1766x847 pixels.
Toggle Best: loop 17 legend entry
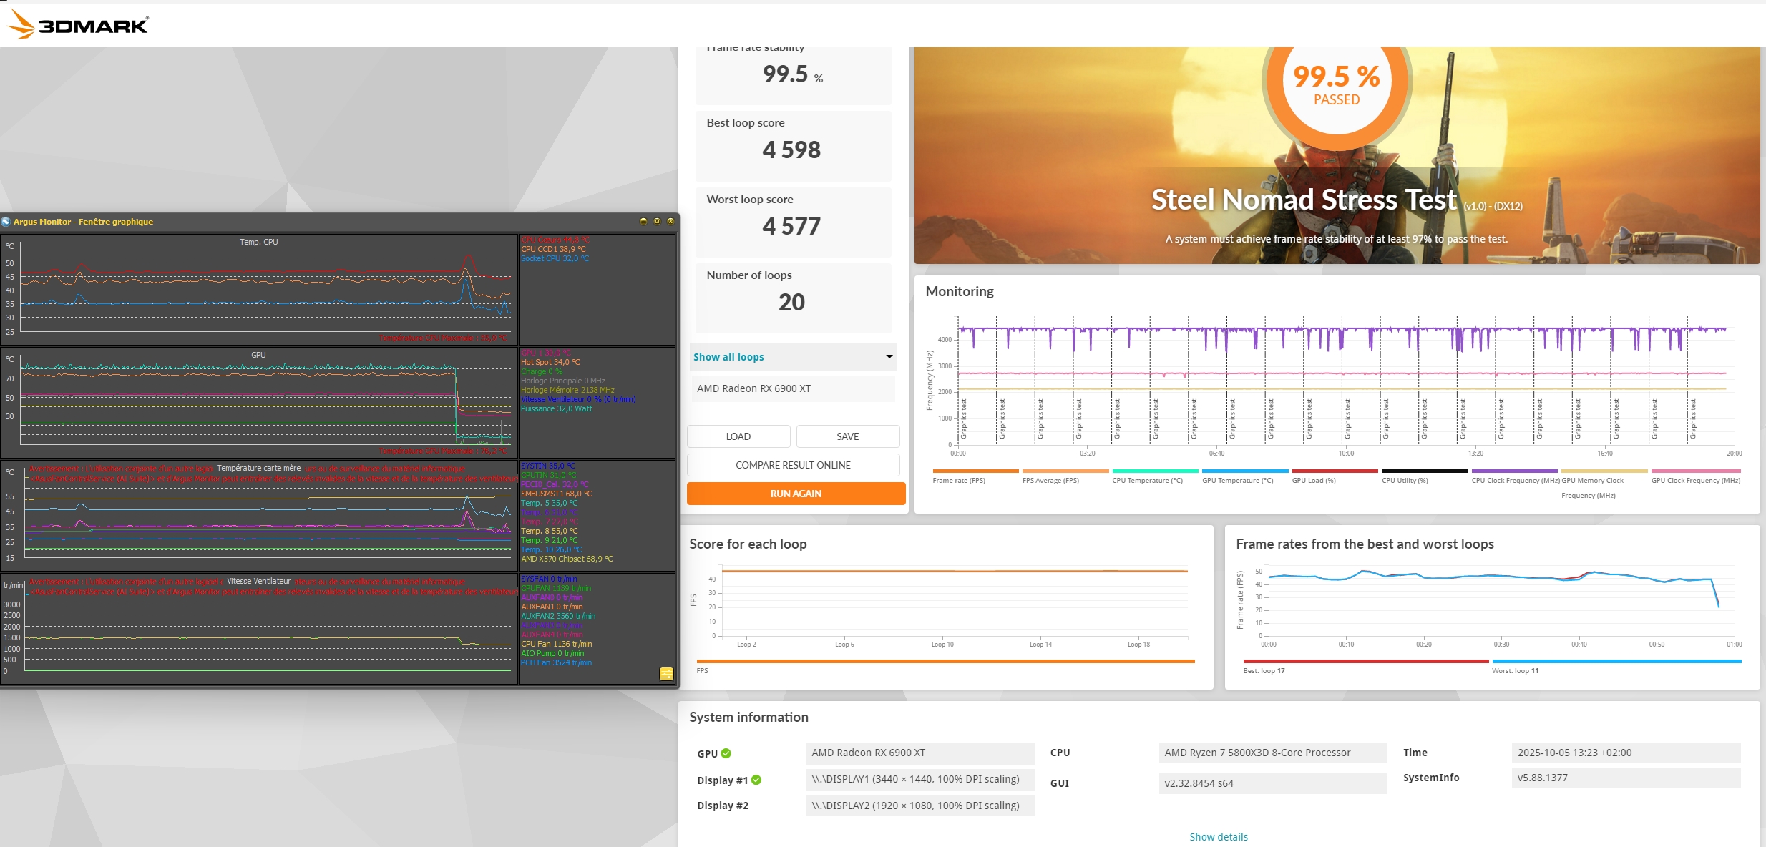1264,671
